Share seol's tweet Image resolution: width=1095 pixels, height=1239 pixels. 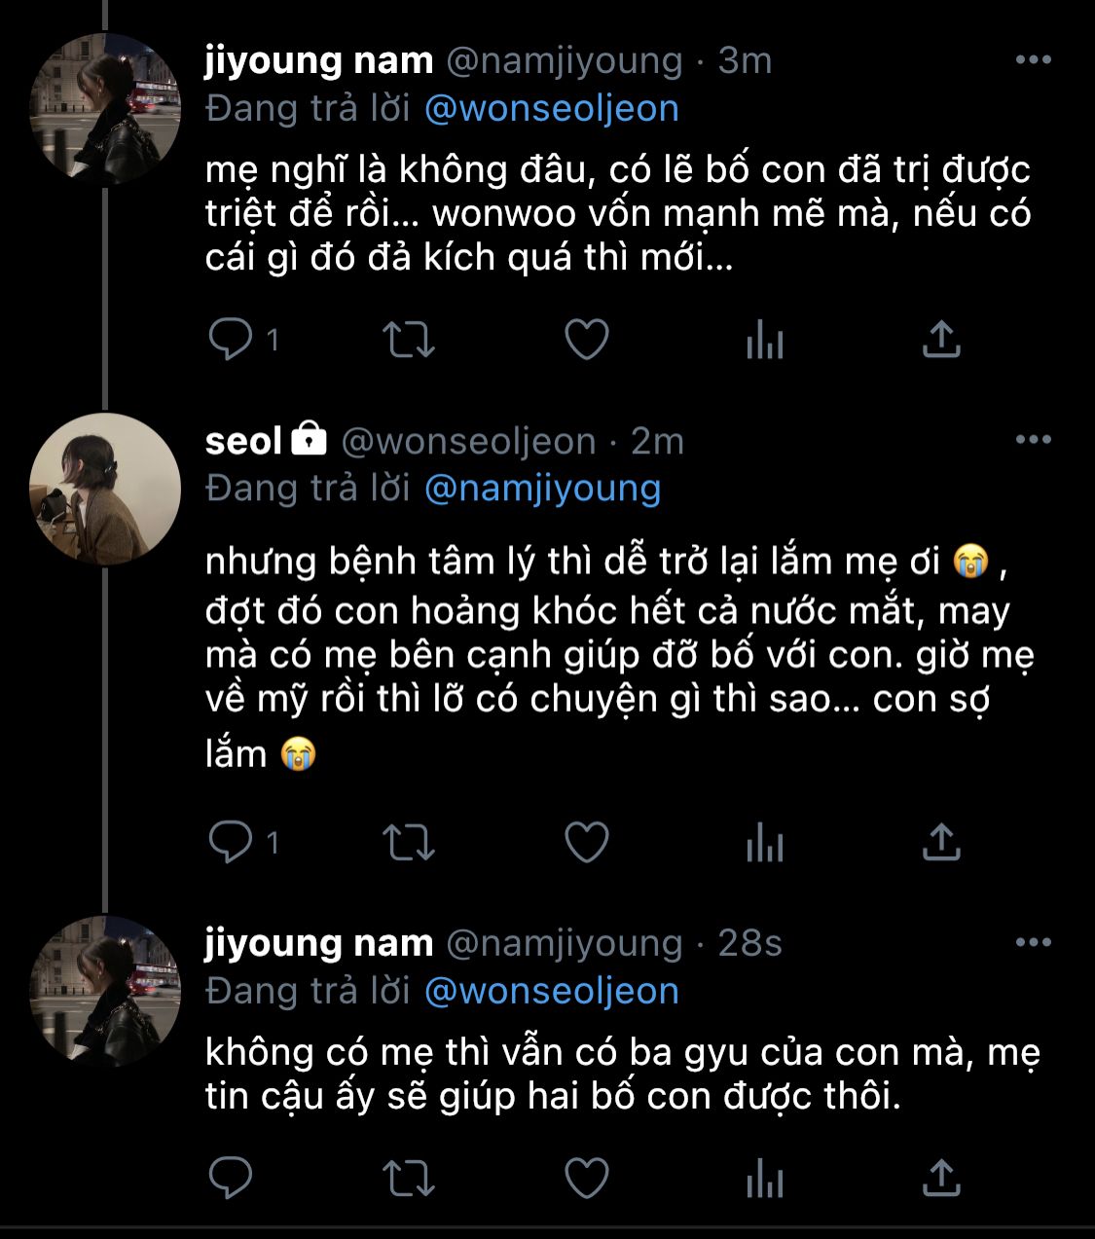pyautogui.click(x=940, y=842)
